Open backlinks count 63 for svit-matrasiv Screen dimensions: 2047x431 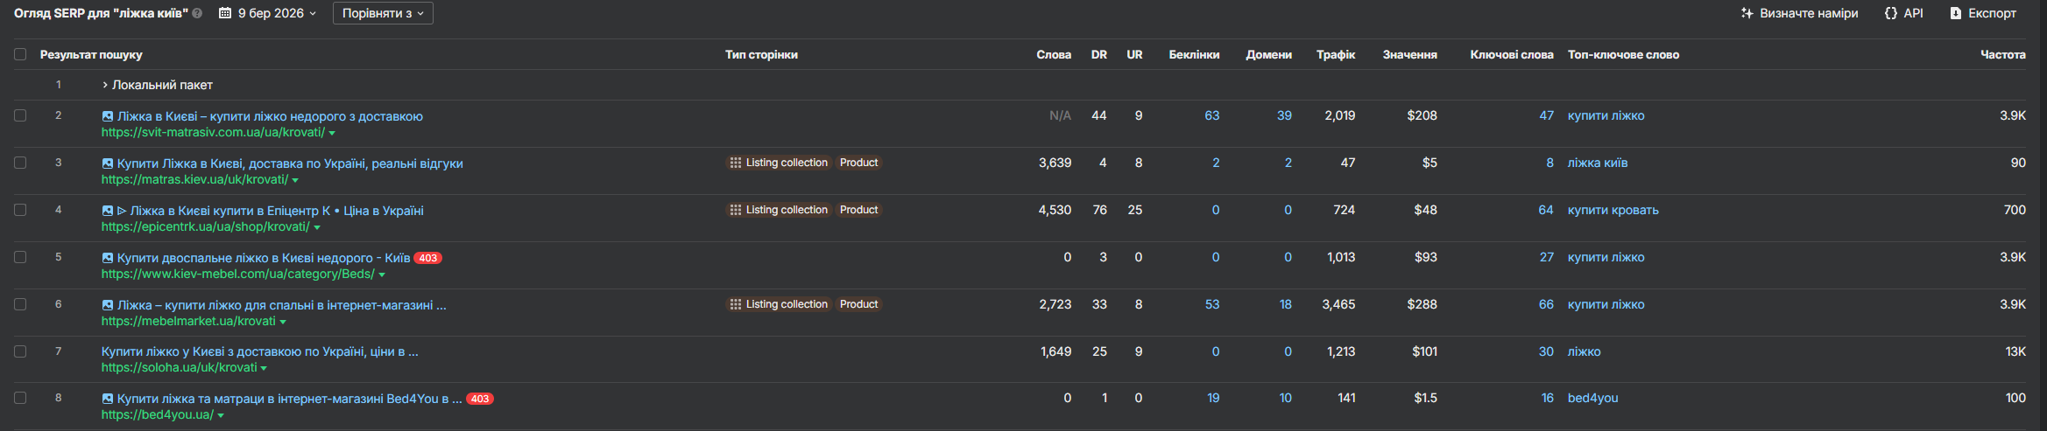pyautogui.click(x=1211, y=115)
